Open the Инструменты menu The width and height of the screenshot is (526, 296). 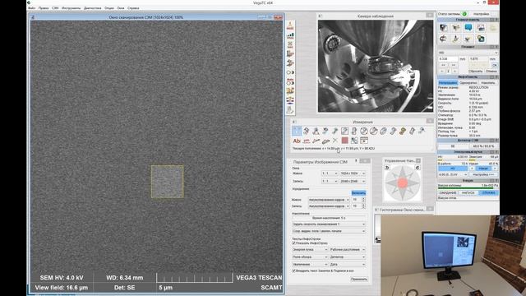coord(72,8)
